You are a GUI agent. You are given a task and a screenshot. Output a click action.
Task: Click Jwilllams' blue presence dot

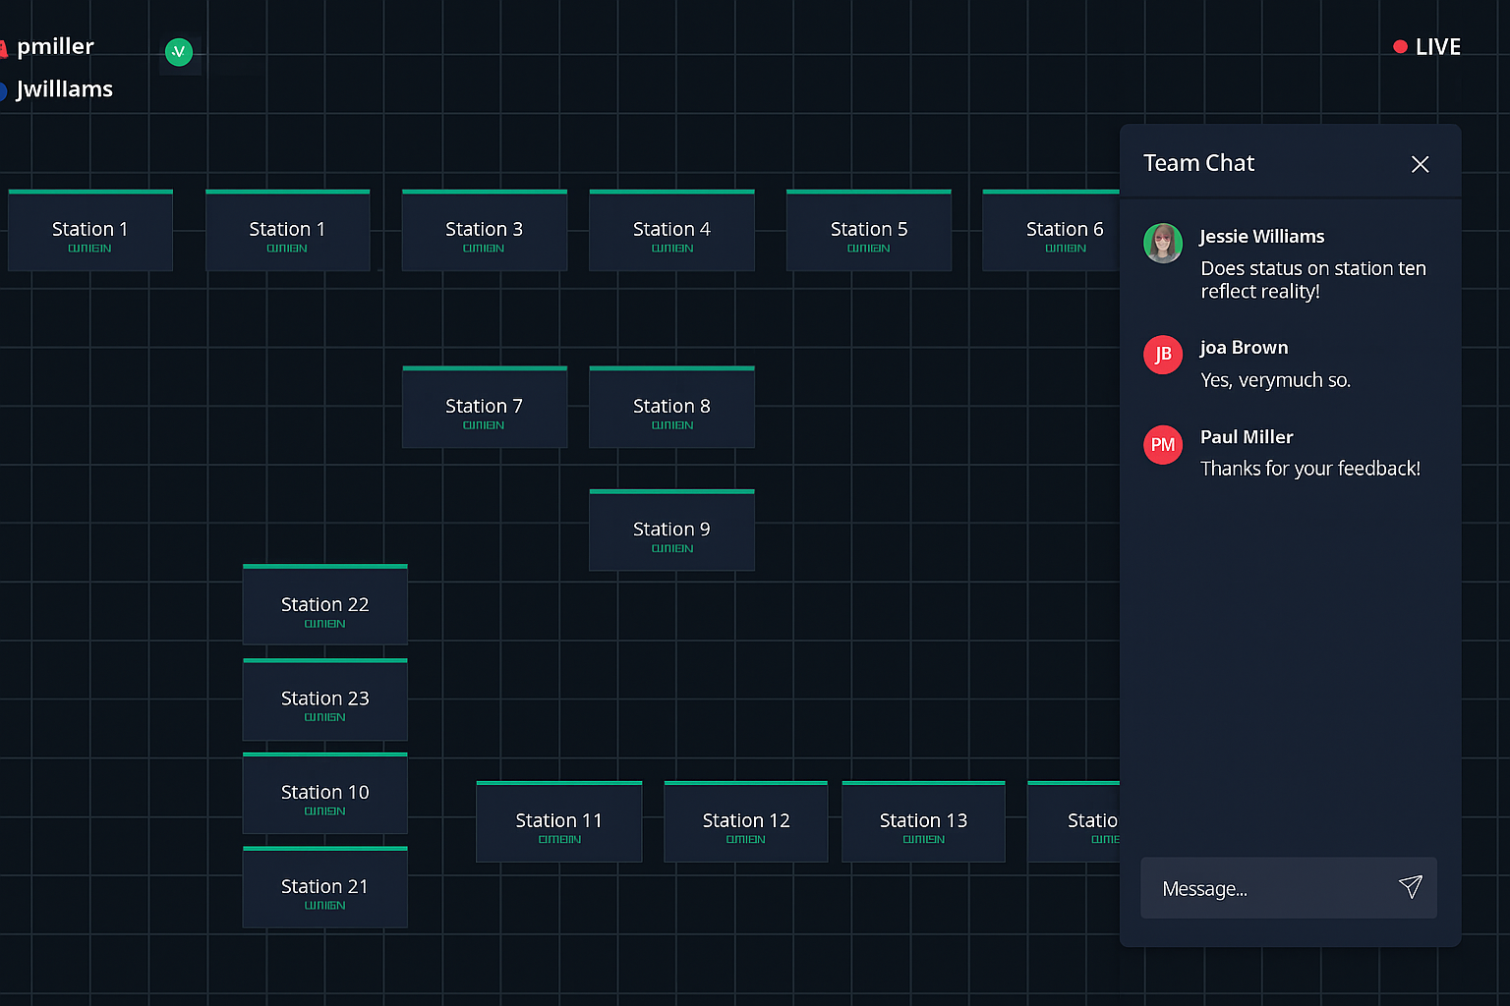tap(4, 90)
